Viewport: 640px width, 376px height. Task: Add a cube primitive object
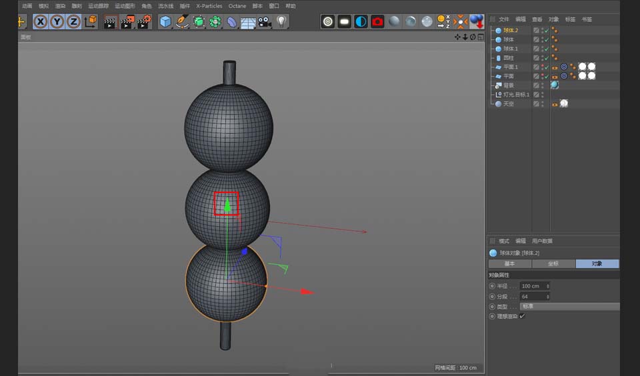point(165,22)
